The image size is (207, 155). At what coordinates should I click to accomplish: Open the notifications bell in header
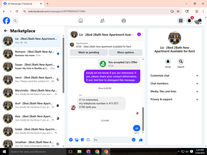click(189, 21)
